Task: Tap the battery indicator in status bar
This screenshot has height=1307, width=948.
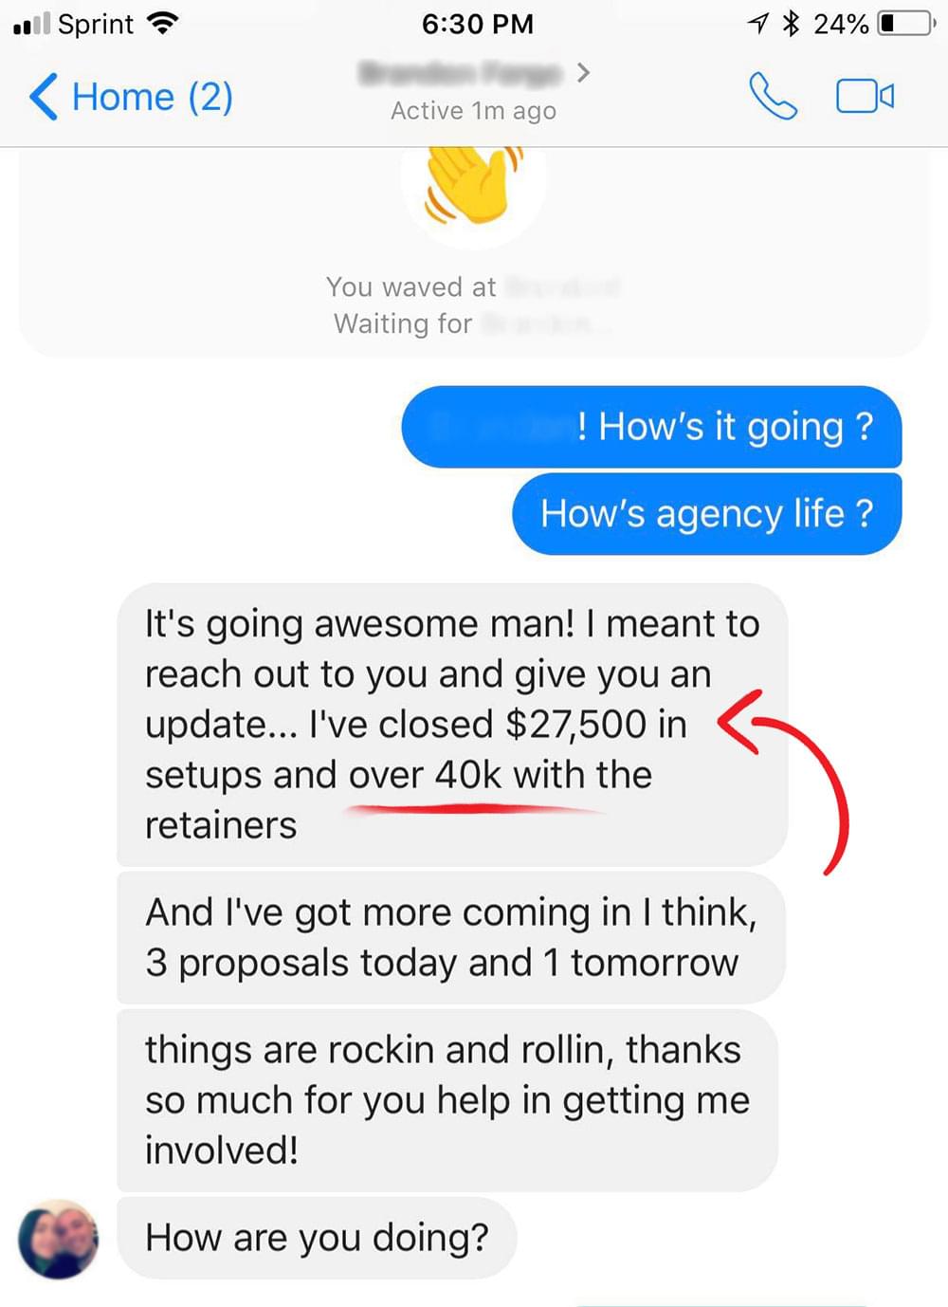Action: (x=905, y=23)
